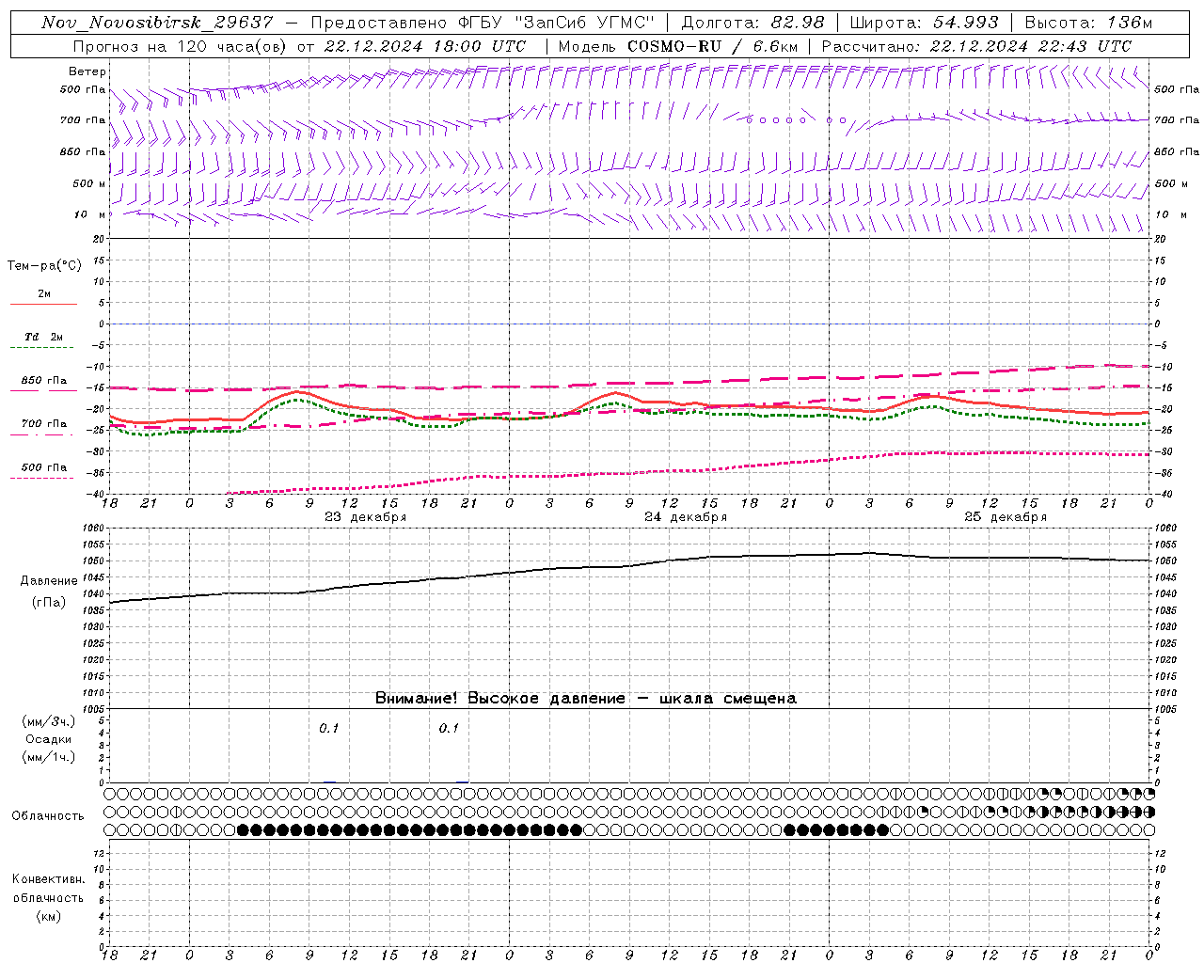Click the calculated time Рассчитано: 22.12.2024 22:43 UTC
Screen dimensions: 1204x963
(x=976, y=46)
